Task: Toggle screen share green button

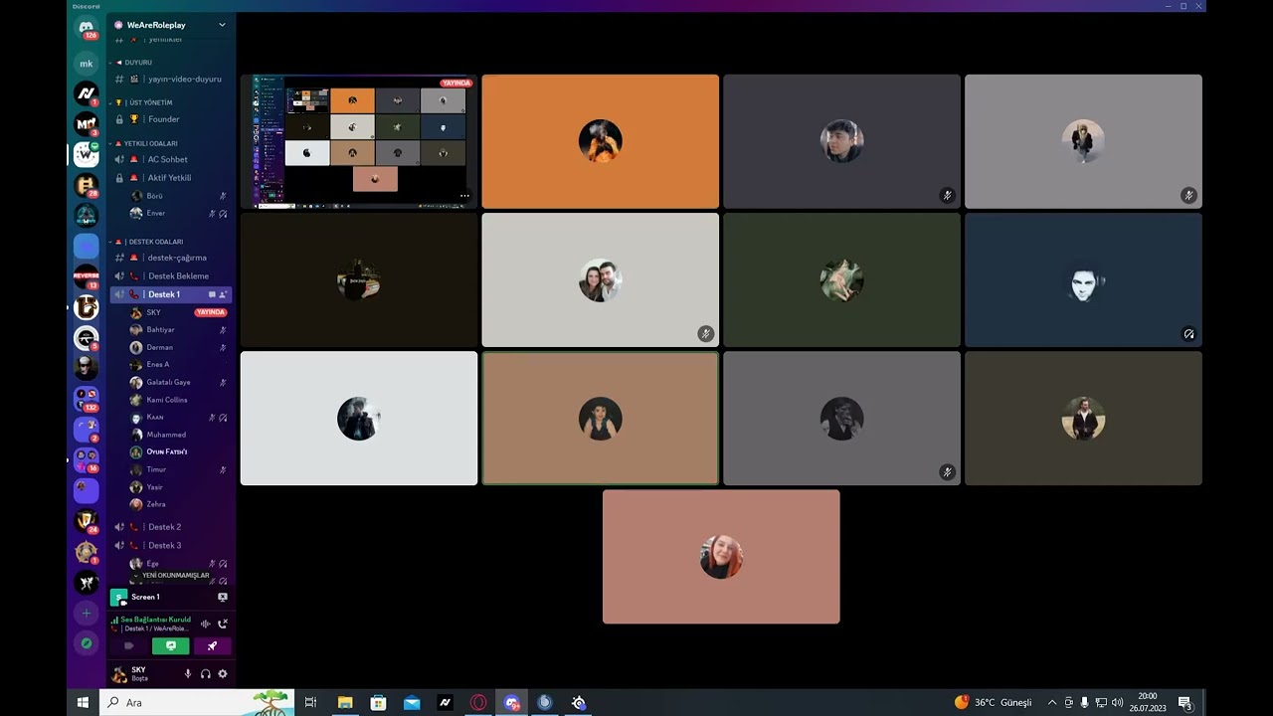Action: click(171, 646)
